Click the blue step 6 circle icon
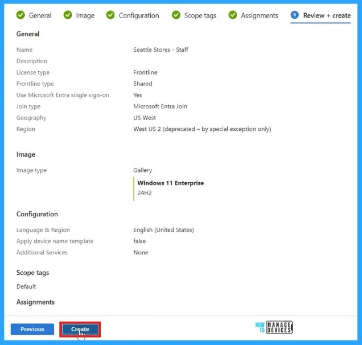 tap(295, 15)
